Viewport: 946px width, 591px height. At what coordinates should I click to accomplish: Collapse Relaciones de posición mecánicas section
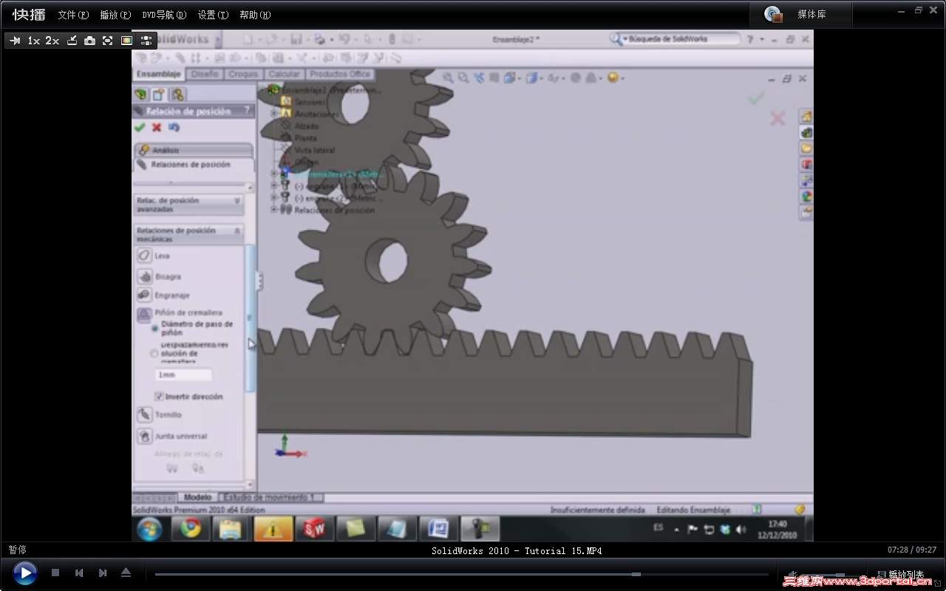click(x=189, y=234)
